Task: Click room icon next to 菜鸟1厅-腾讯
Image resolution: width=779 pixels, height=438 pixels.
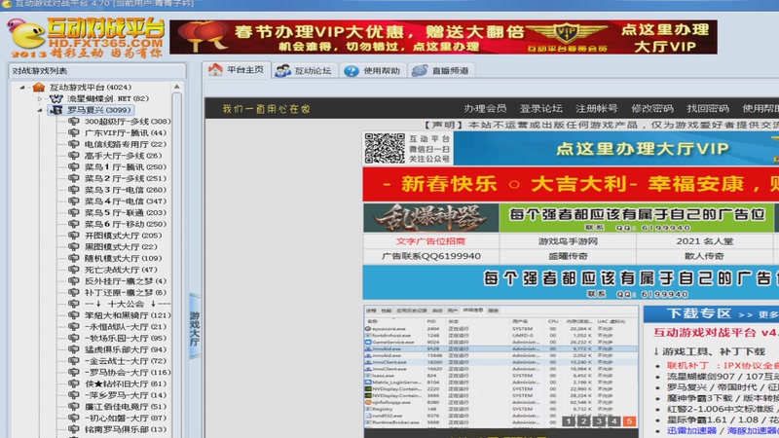Action: click(74, 166)
